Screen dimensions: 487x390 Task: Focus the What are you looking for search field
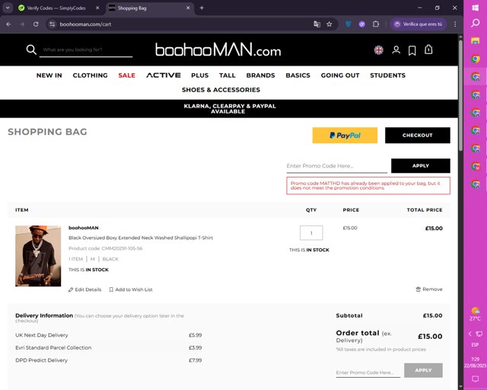(86, 50)
